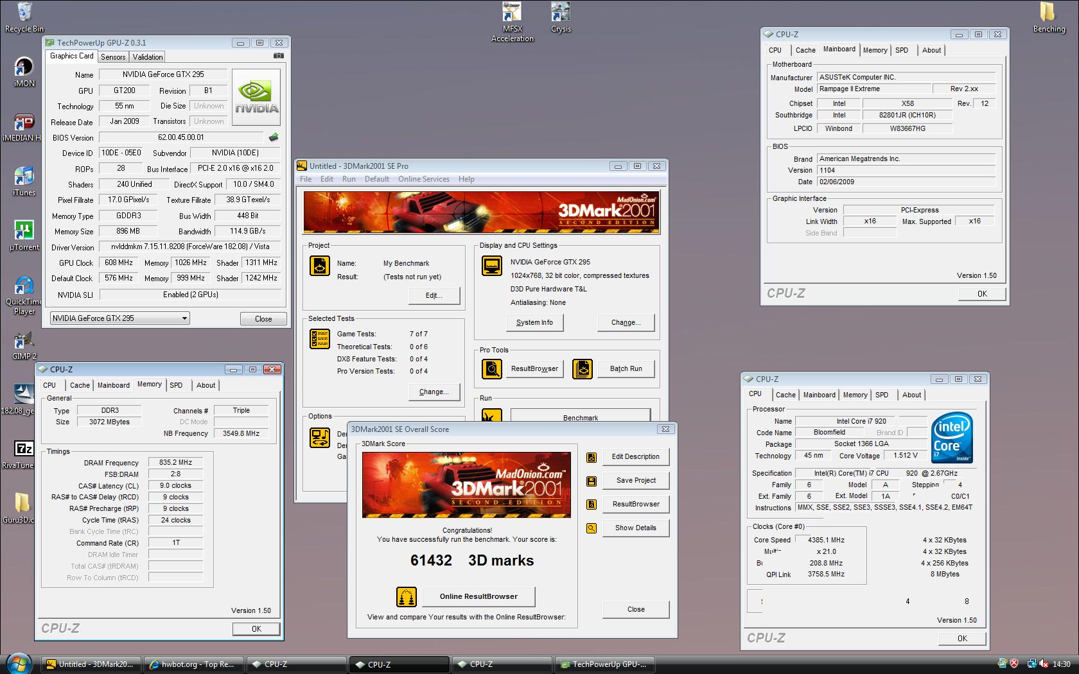Open the RivaTuner 7z archive icon

(x=23, y=454)
